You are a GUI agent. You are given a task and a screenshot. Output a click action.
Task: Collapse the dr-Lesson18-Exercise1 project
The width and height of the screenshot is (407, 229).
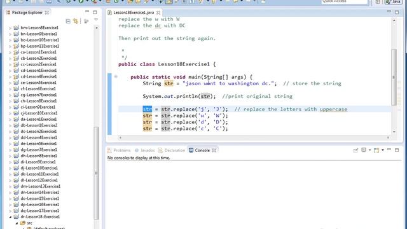pos(10,217)
